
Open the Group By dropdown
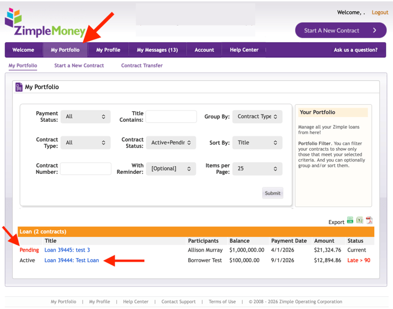pos(257,116)
